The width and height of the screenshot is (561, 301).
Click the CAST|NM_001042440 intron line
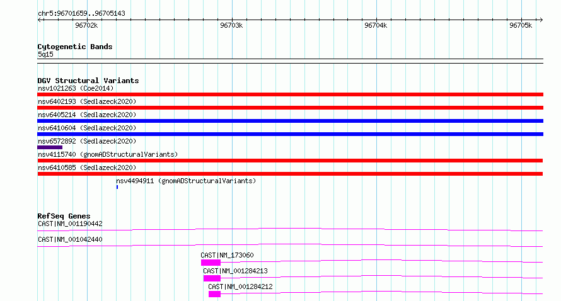click(290, 245)
